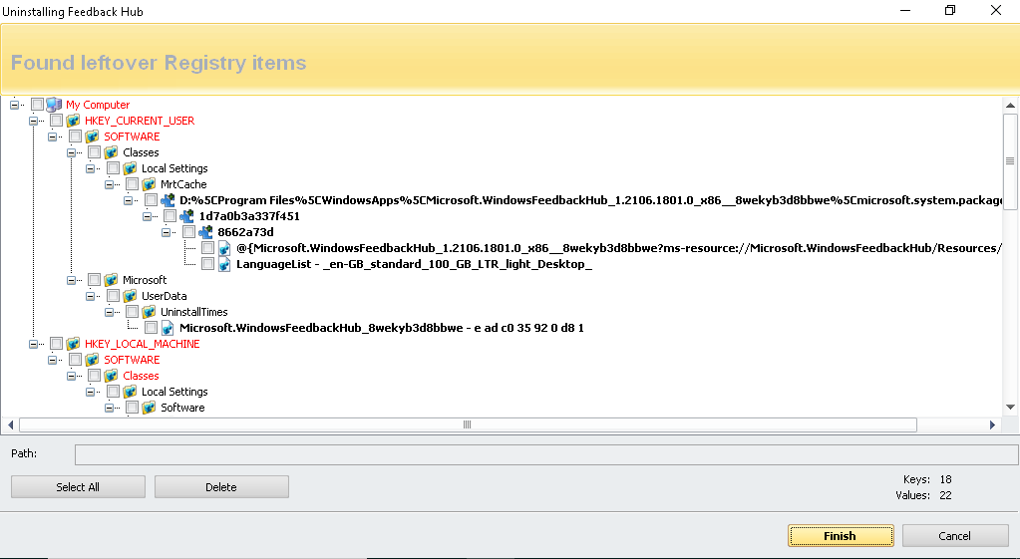Image resolution: width=1020 pixels, height=559 pixels.
Task: Click the horizontal scrollbar thumb
Action: pos(468,424)
